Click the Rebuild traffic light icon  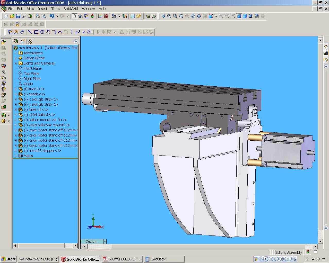pyautogui.click(x=92, y=16)
